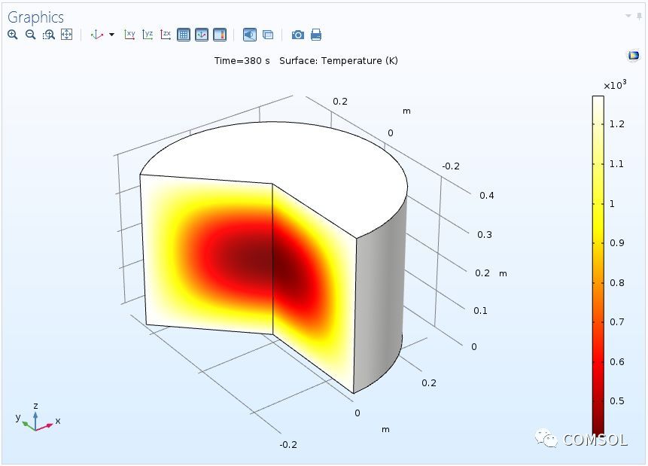This screenshot has height=466, width=648.
Task: Click the 0.4 z-axis label
Action: coord(487,196)
